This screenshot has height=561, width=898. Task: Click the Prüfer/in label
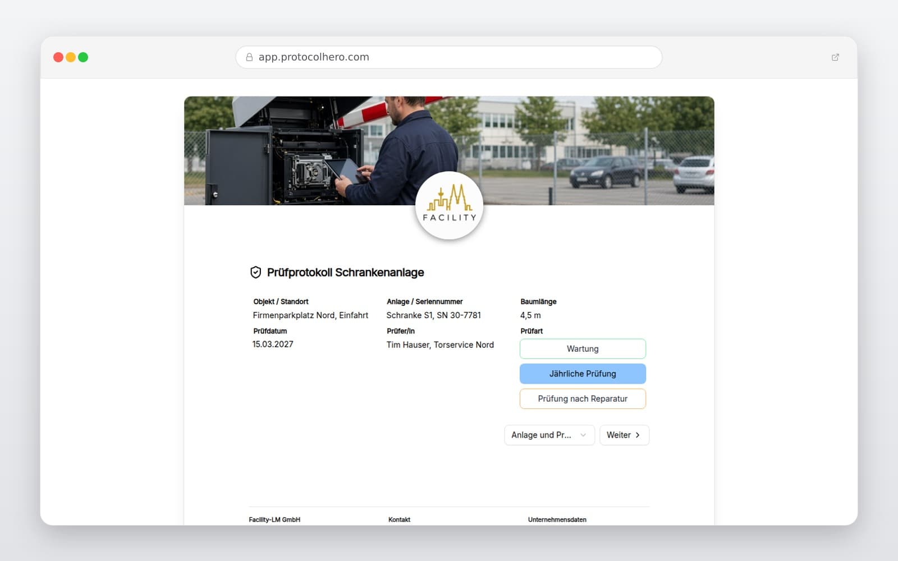[x=401, y=331]
